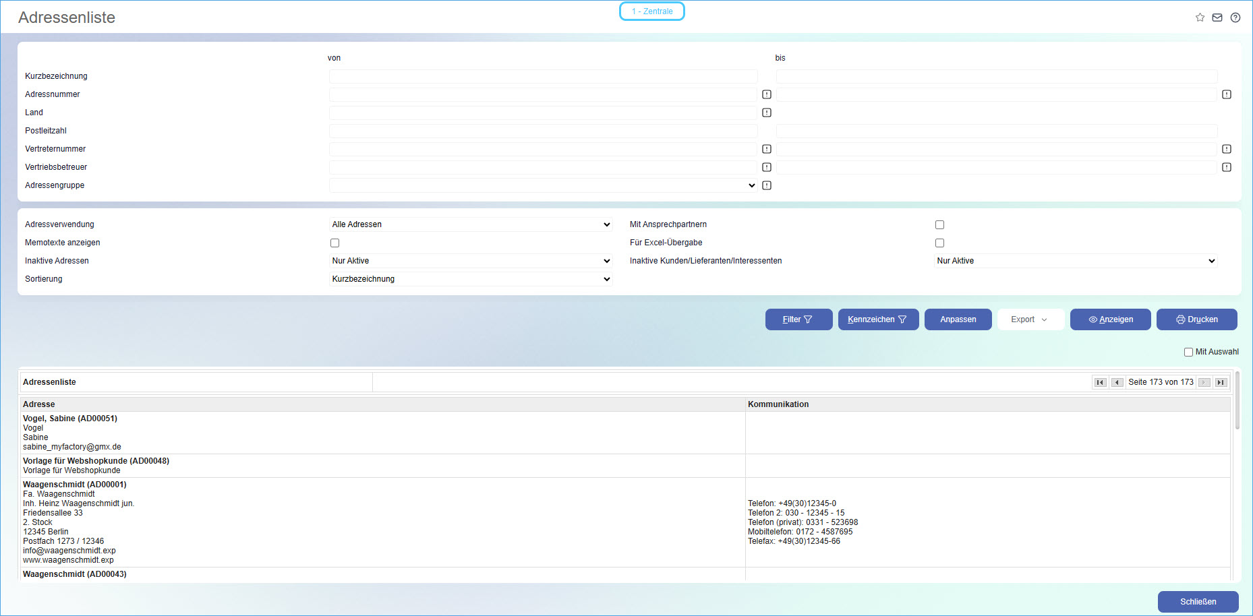Click the report vertical scrollbar
1253x616 pixels.
[x=1237, y=404]
